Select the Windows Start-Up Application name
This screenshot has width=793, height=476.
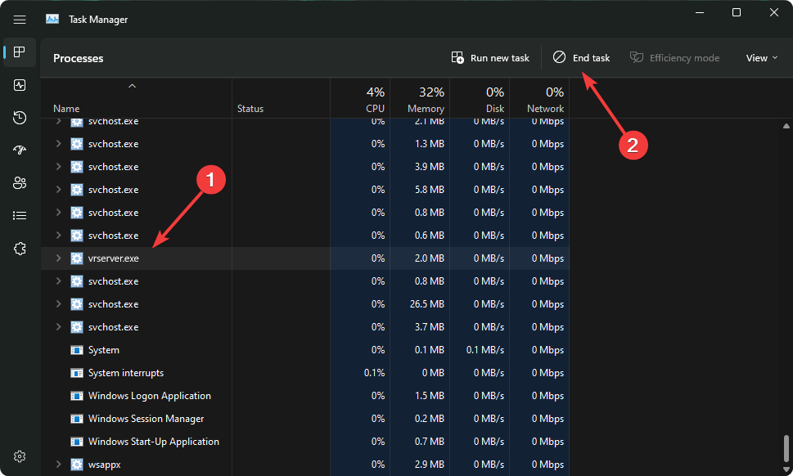pos(154,442)
